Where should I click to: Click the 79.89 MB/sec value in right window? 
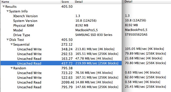(145, 54)
